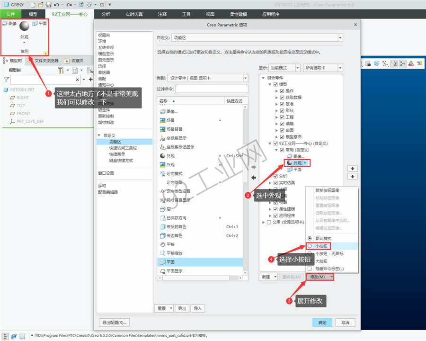Select the 默认样式 radio option
Screen dimensions: 426x341
[310, 239]
